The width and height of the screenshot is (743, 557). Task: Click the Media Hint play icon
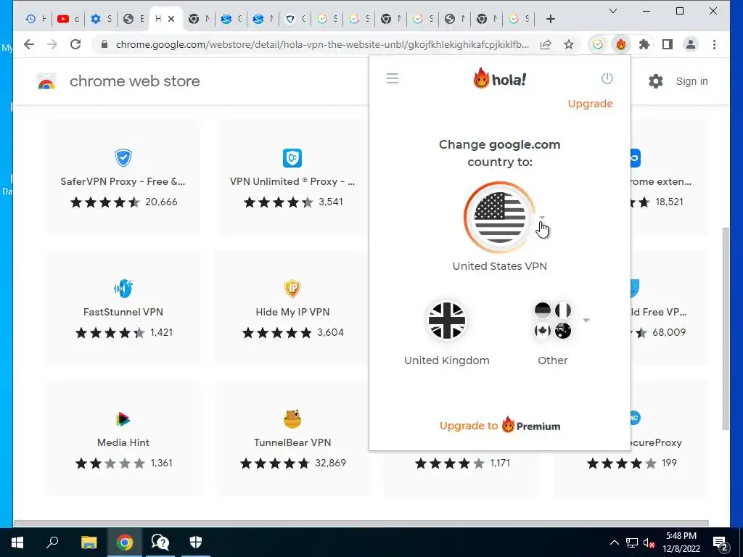(x=123, y=419)
